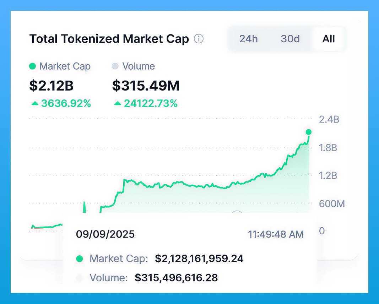Click the green Market Cap legend dot
Viewport: 379px width, 304px height.
tap(33, 66)
